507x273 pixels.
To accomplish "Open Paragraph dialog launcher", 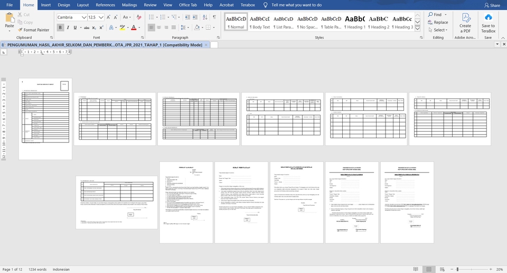I will tap(218, 37).
